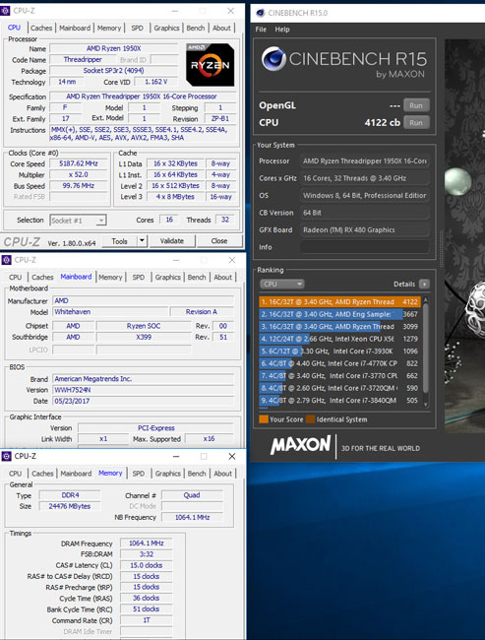Click Run button for OpenGL test

(416, 105)
